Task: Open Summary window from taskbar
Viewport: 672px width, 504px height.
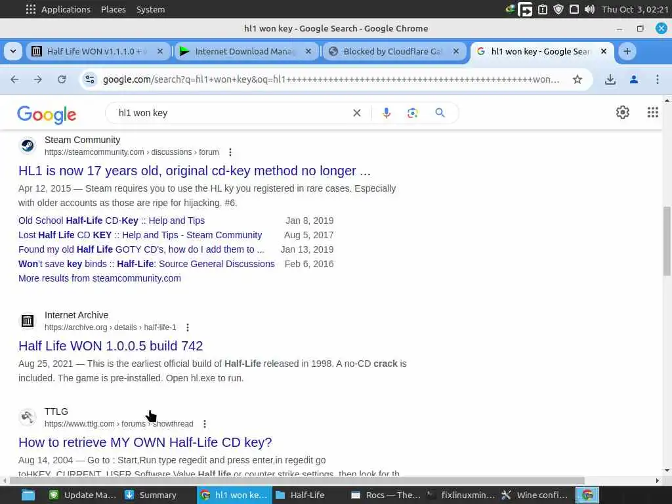Action: click(152, 495)
